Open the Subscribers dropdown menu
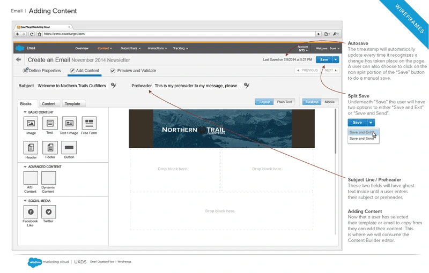This screenshot has height=273, width=429. tap(131, 48)
